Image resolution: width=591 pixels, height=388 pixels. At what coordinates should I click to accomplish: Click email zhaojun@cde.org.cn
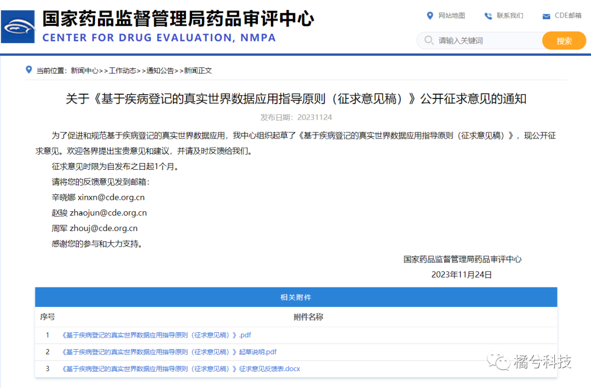pyautogui.click(x=108, y=213)
